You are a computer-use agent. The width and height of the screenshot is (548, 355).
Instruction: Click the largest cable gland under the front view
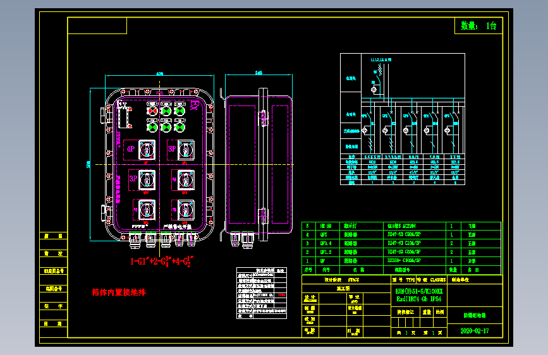(135, 241)
